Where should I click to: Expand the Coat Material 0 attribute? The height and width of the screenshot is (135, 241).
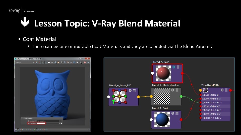203,99
